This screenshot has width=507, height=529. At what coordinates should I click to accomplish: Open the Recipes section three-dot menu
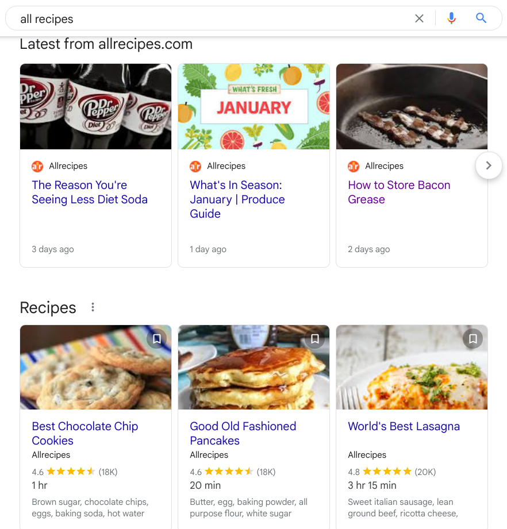[93, 307]
